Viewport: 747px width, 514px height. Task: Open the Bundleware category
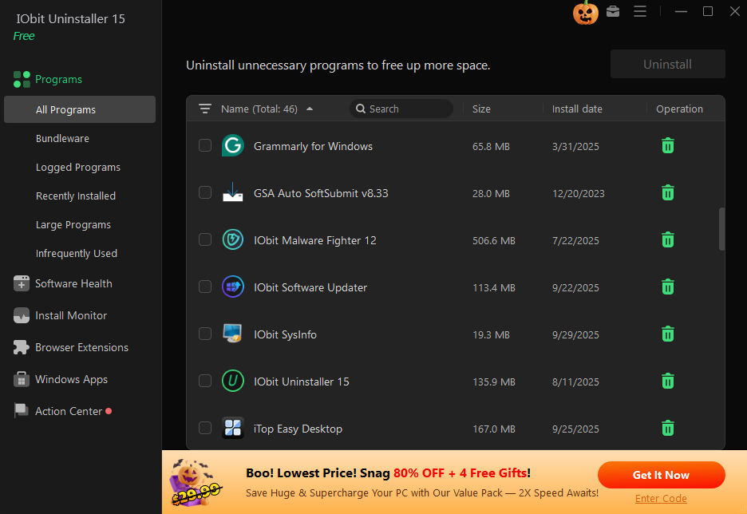coord(60,138)
